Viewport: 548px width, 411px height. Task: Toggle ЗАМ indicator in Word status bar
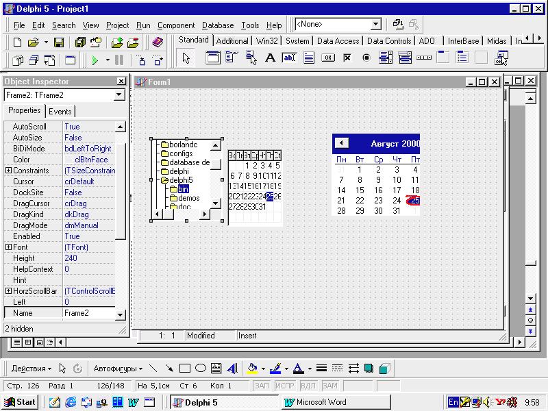pos(330,386)
